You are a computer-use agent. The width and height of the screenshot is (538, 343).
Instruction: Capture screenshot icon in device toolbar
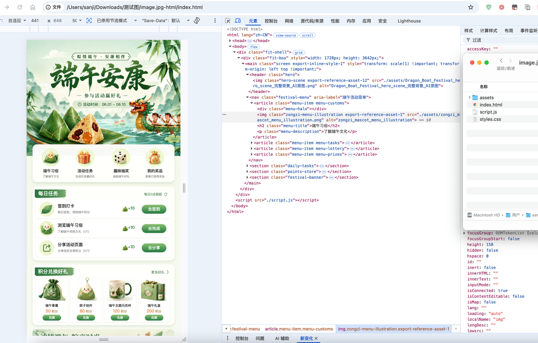click(x=89, y=20)
